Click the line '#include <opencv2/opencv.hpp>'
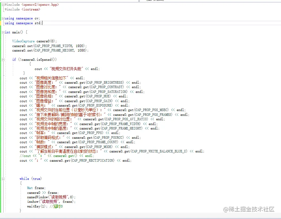The width and height of the screenshot is (281, 219). click(32, 5)
